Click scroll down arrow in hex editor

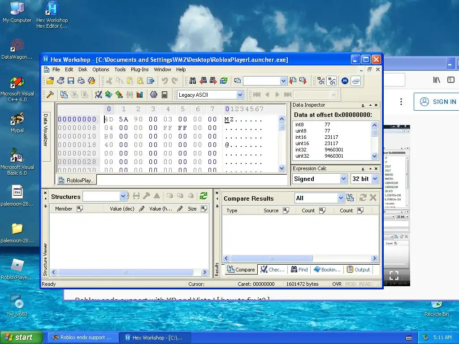pos(281,168)
